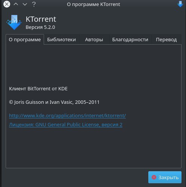The height and width of the screenshot is (187, 186).
Task: Click the Закрыть button label
Action: 168,177
